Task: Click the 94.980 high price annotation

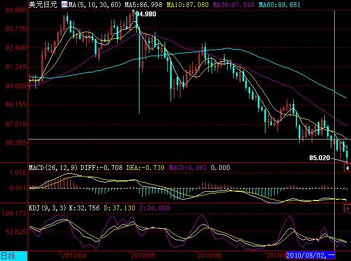Action: [x=146, y=14]
